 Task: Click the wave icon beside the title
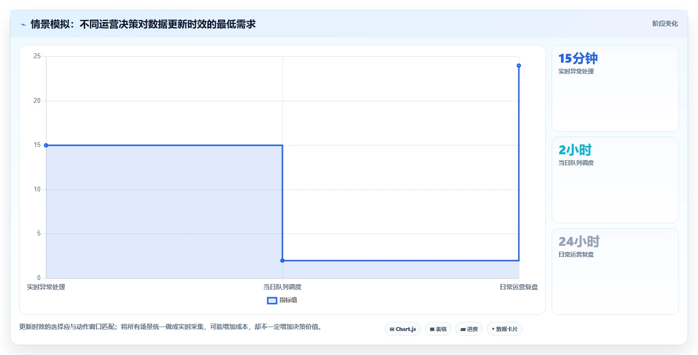pos(23,24)
